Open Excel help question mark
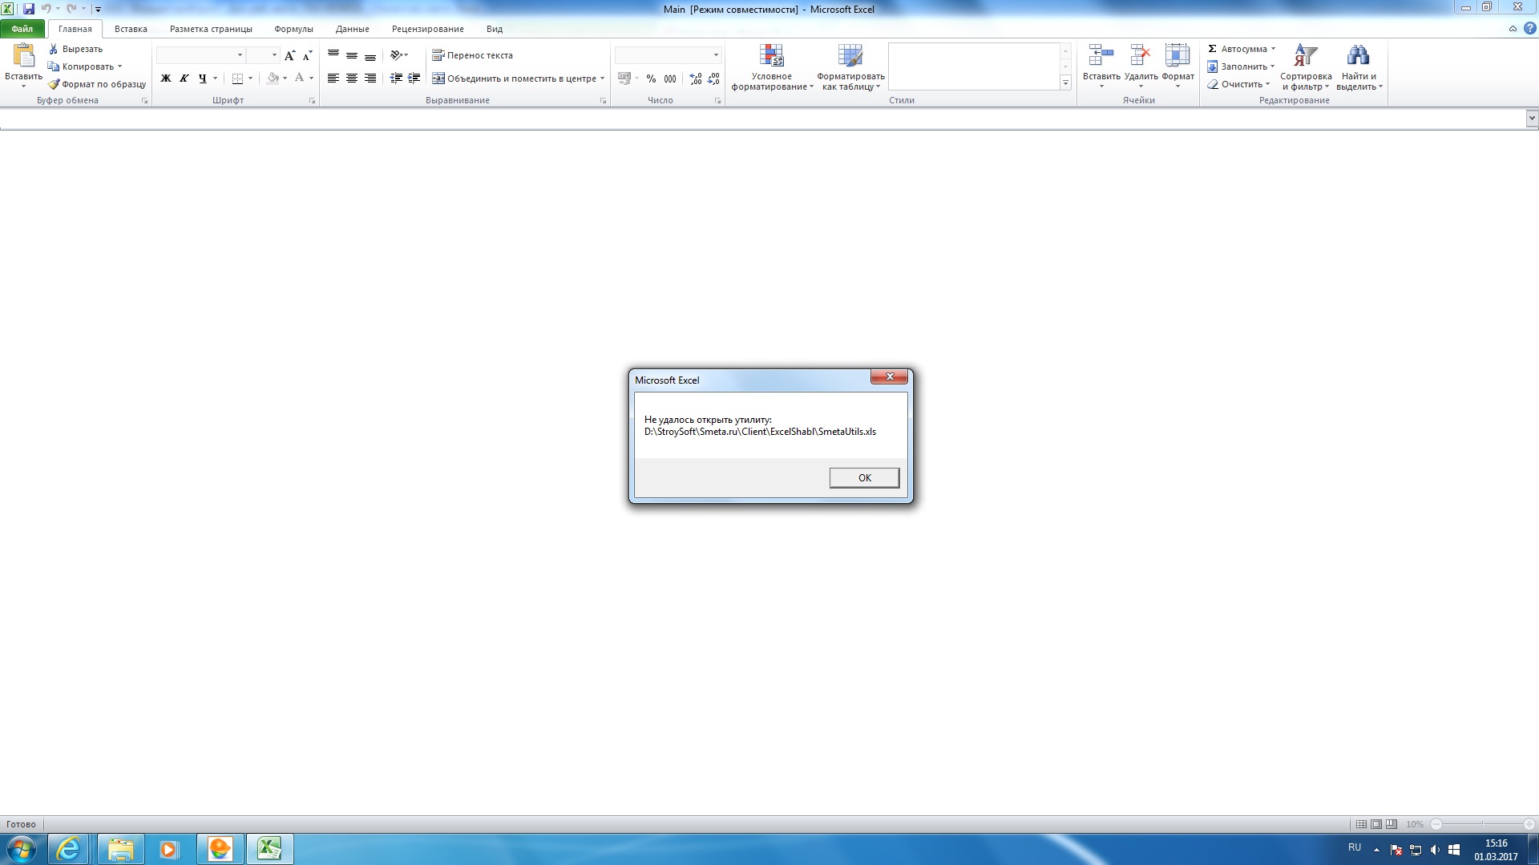 pyautogui.click(x=1529, y=28)
